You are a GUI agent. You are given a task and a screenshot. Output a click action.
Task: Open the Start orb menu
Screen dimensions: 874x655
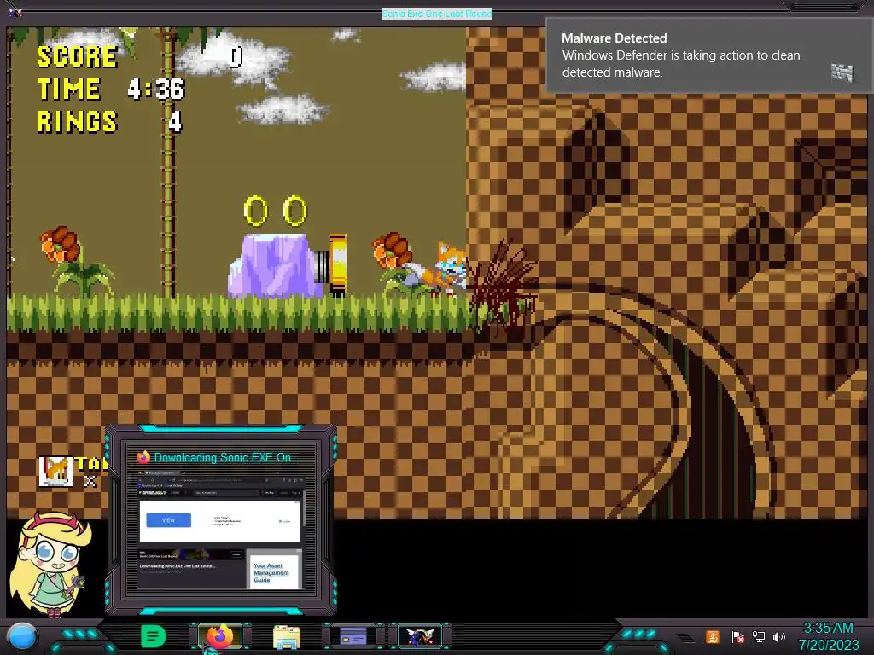coord(21,637)
